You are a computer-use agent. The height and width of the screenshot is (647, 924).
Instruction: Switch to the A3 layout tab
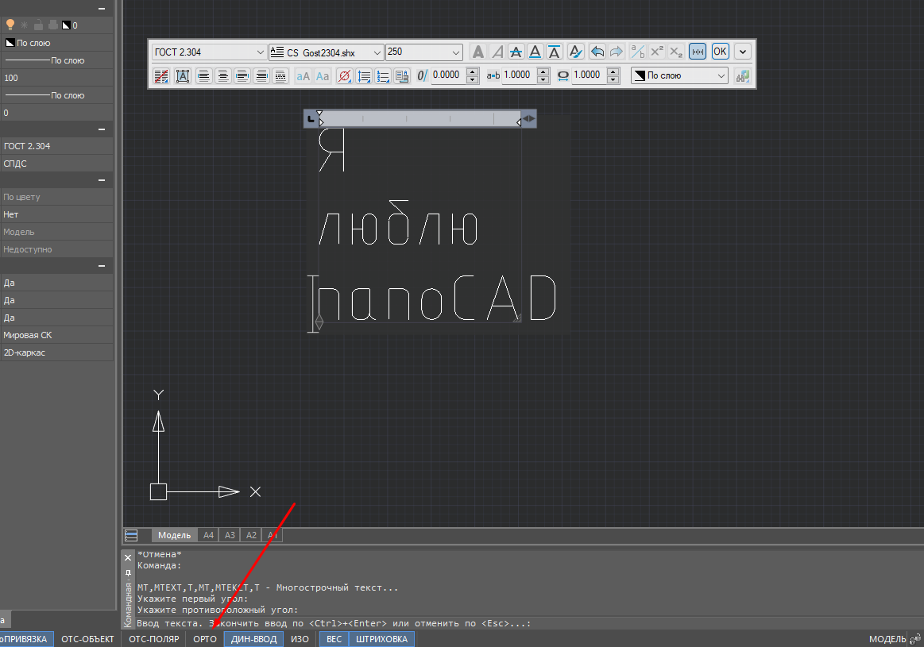pos(230,535)
